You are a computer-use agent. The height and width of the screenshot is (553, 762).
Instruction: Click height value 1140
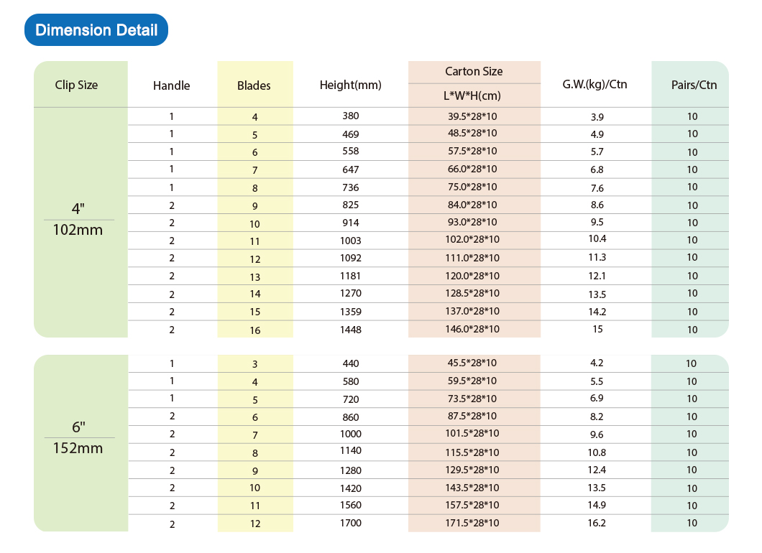[x=350, y=450]
